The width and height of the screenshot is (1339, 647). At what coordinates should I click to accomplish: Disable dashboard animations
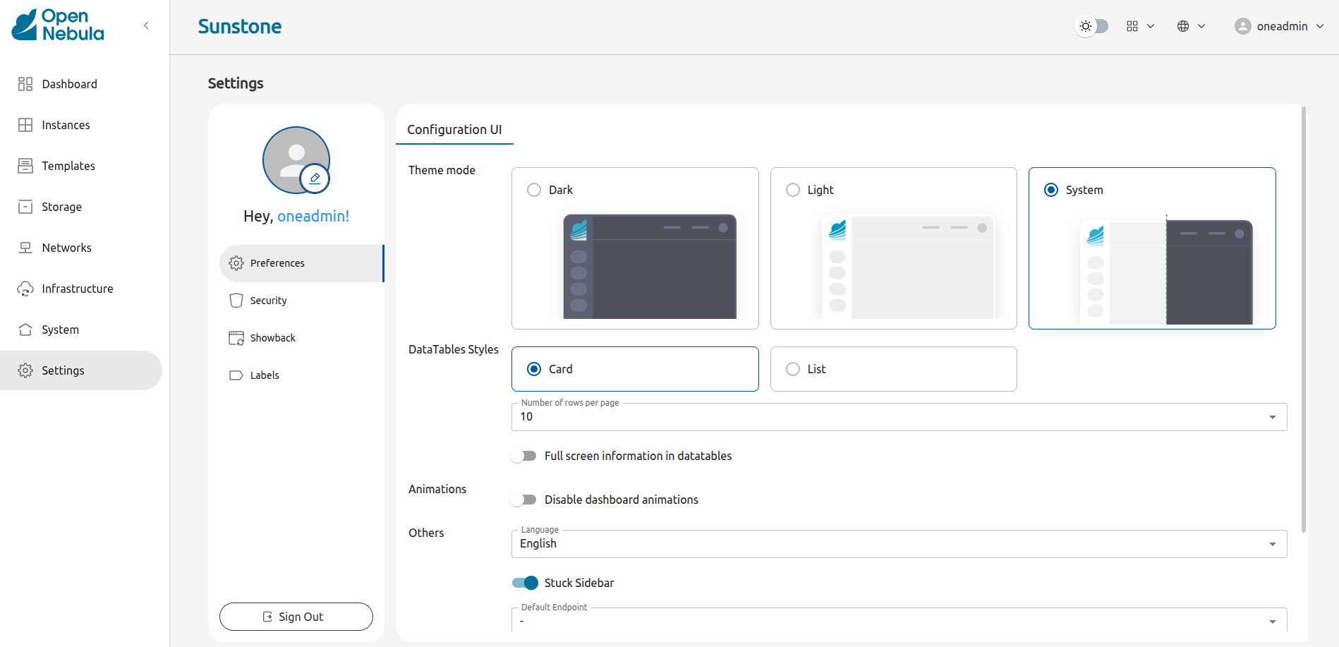pyautogui.click(x=523, y=499)
